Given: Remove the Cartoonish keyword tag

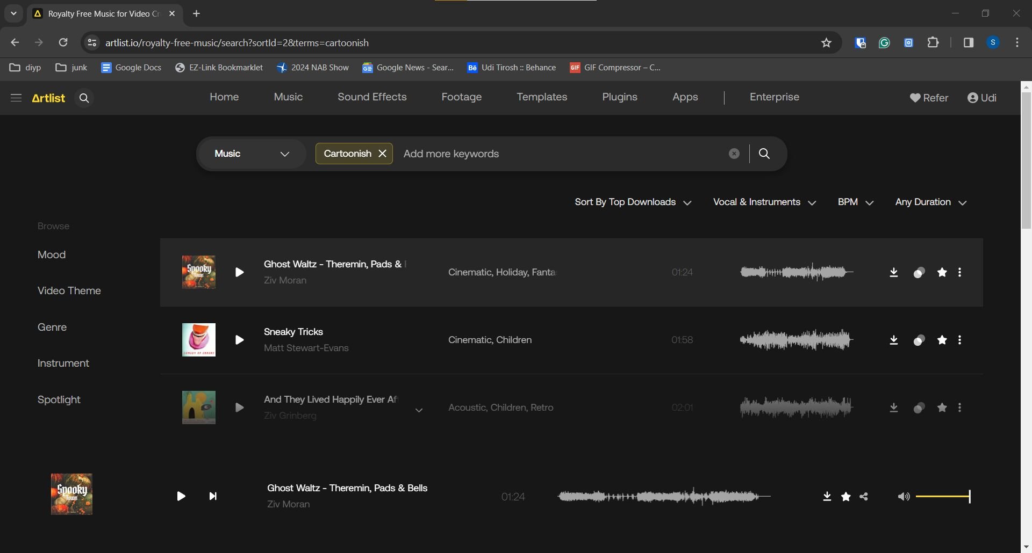Looking at the screenshot, I should click(x=383, y=154).
